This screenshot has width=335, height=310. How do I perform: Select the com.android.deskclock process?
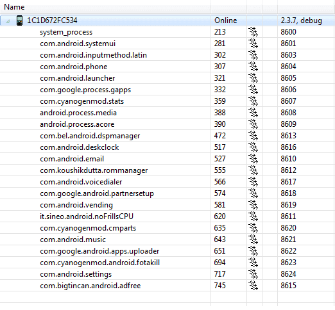[x=80, y=147]
